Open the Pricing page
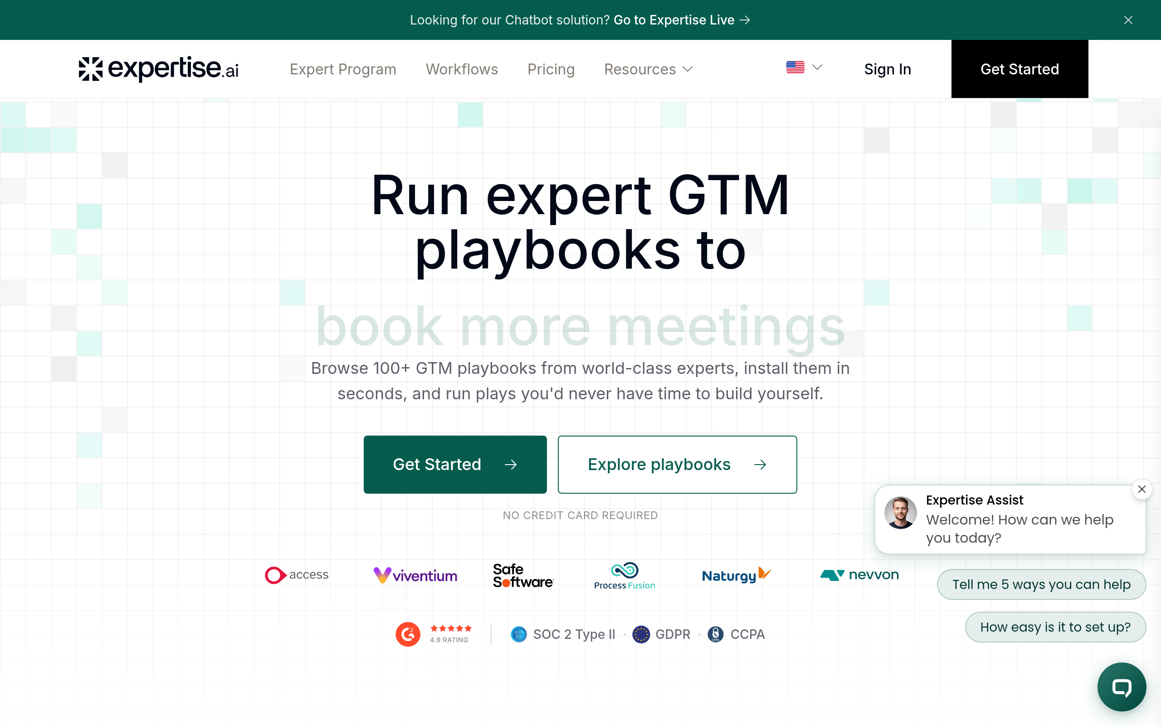This screenshot has height=726, width=1161. coord(551,69)
